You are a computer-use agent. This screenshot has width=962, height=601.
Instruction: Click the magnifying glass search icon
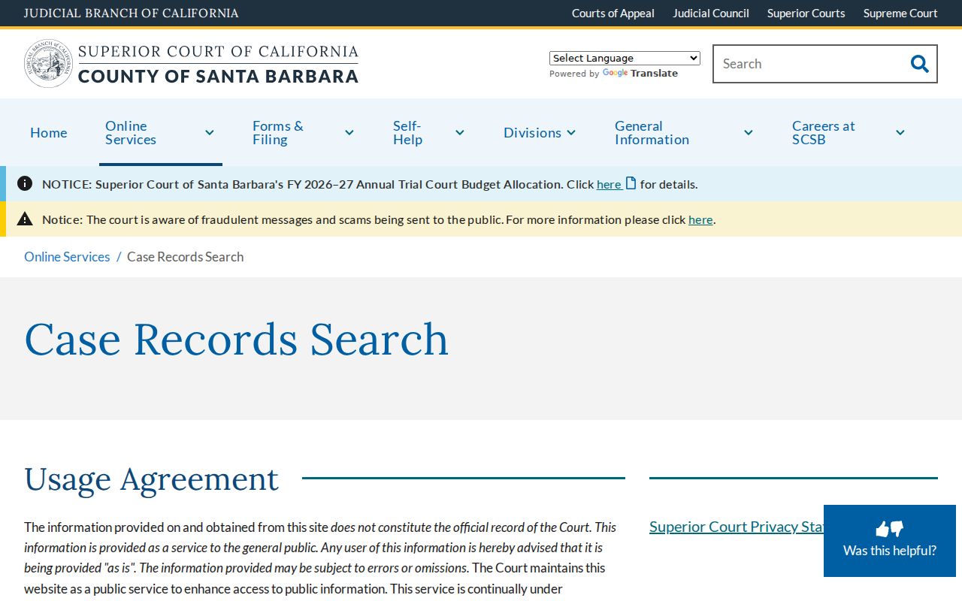point(919,64)
